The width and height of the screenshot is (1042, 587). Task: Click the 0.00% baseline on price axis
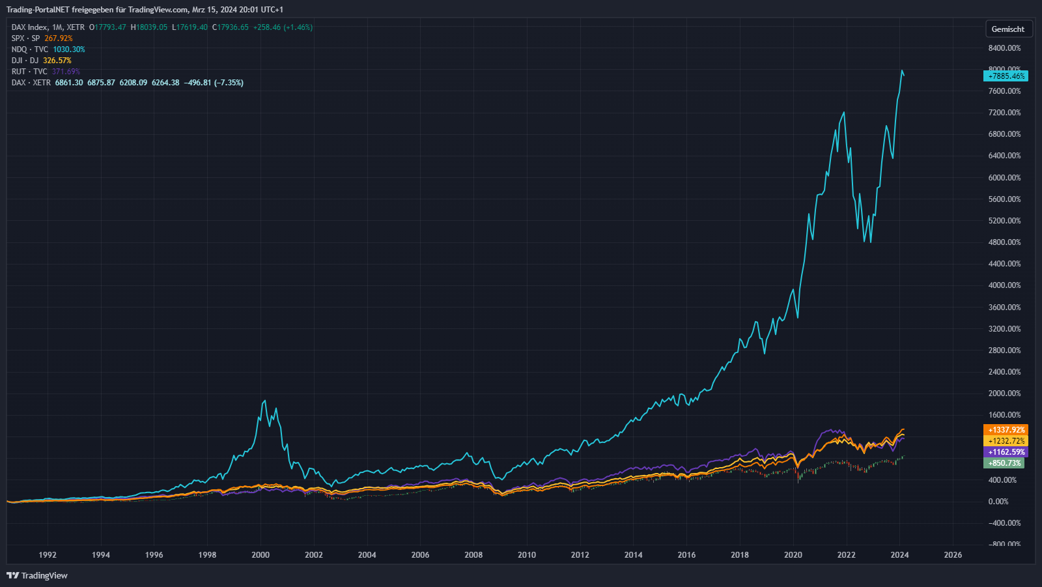click(x=998, y=502)
